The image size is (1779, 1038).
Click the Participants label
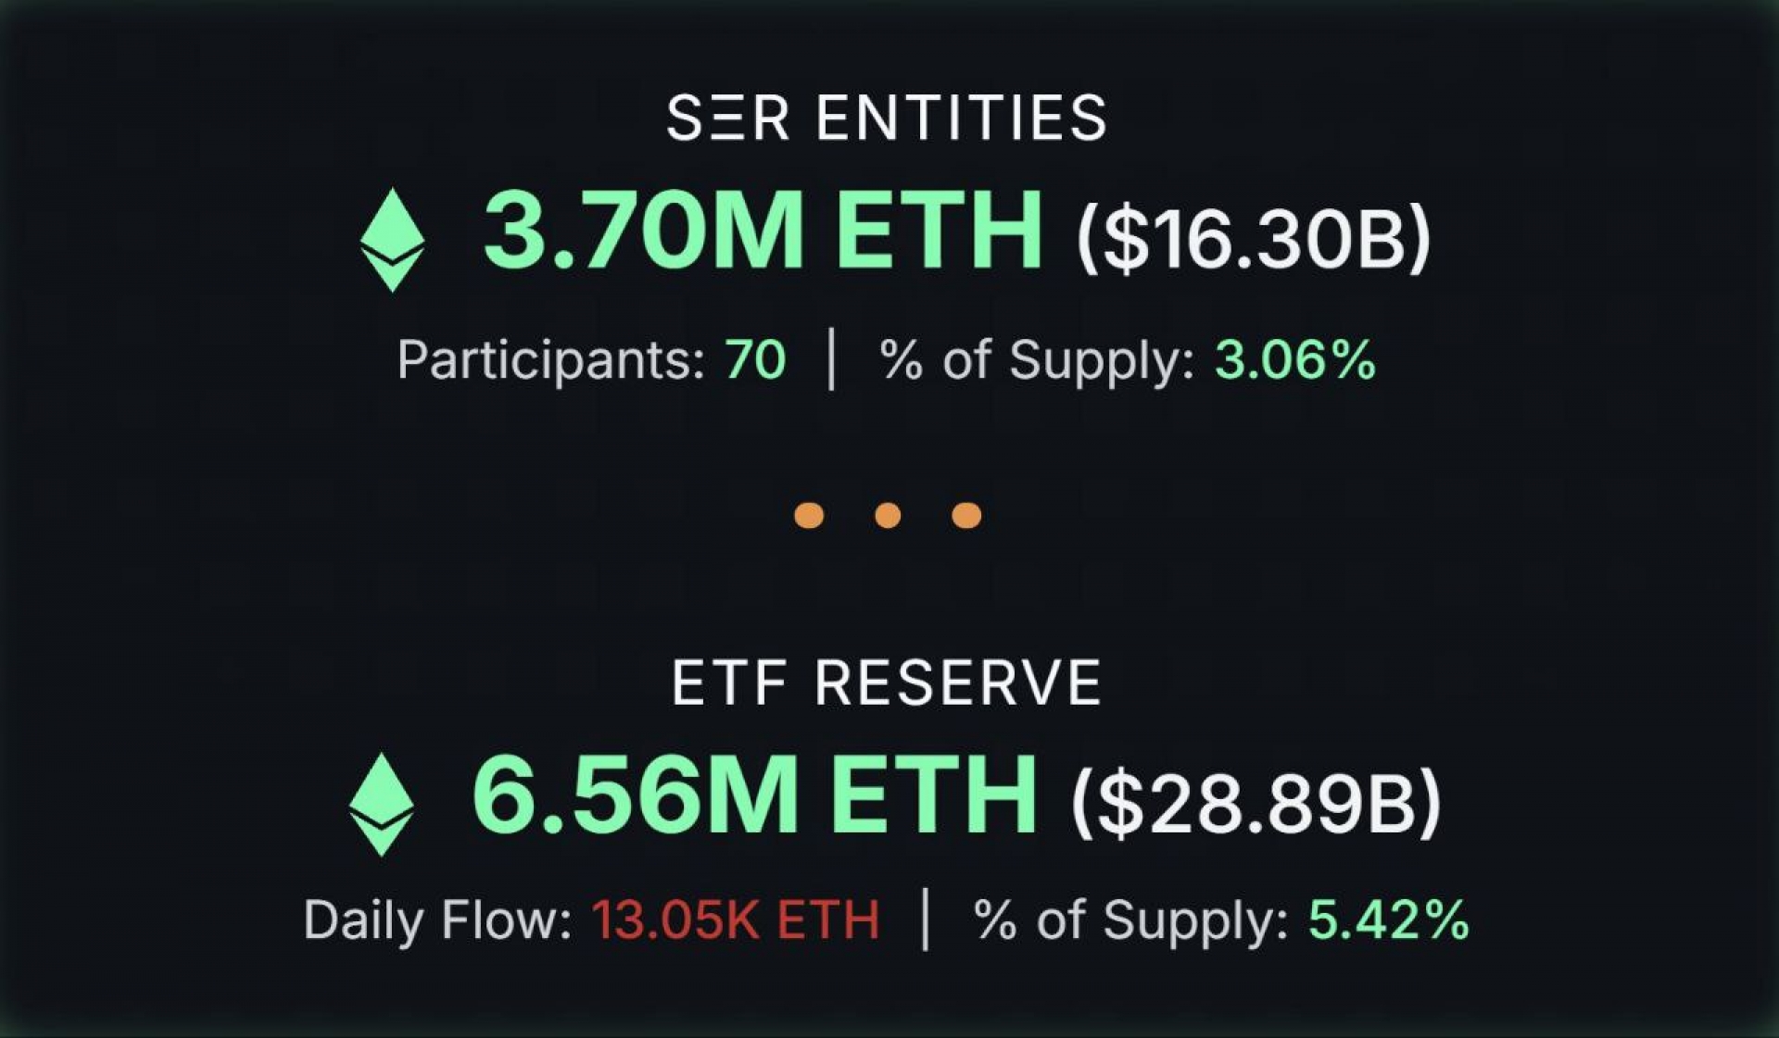coord(551,359)
